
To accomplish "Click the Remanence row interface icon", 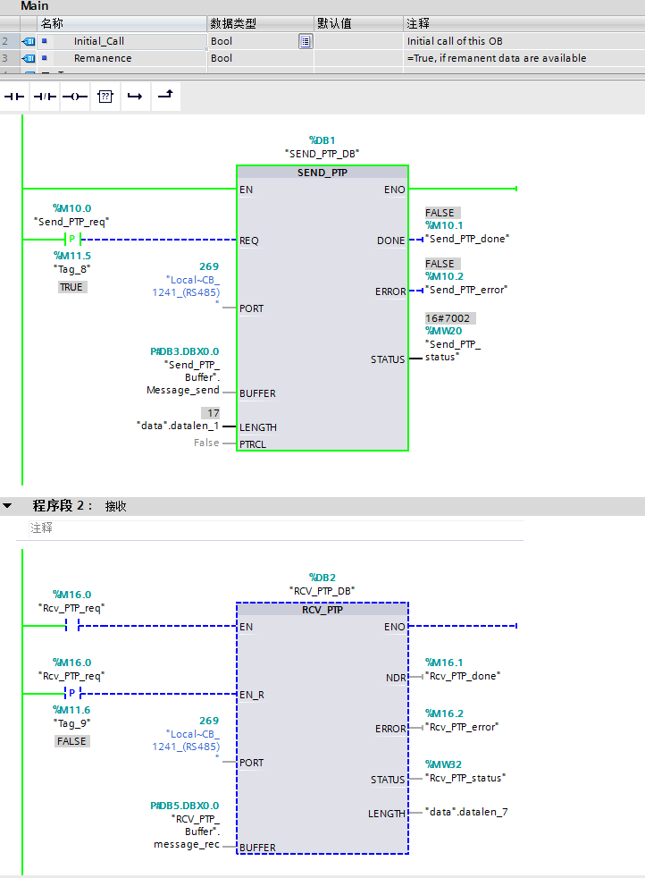I will point(28,58).
